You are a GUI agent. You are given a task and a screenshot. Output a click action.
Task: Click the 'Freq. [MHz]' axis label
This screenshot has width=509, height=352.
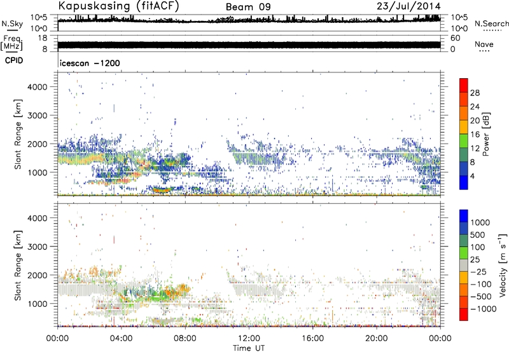tap(11, 43)
